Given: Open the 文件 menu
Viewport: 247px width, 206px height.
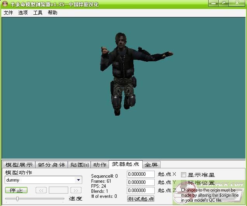Looking at the screenshot, I should 8,13.
